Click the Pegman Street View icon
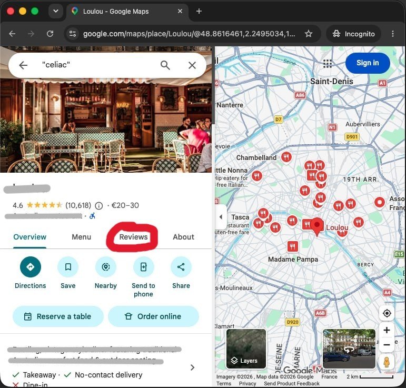 (x=387, y=362)
